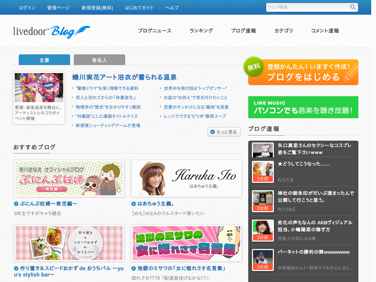This screenshot has width=376, height=282.
Task: Click source name ねたAtoZ
Action: tap(286, 209)
